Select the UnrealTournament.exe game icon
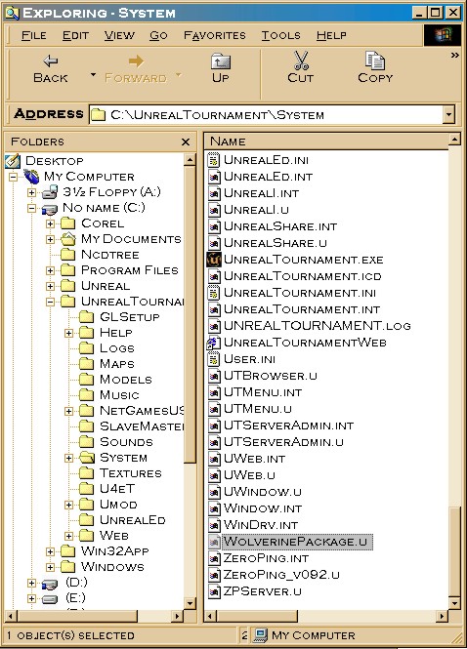 click(214, 260)
